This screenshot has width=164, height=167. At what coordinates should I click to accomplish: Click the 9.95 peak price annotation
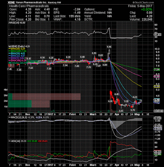[x=109, y=47]
